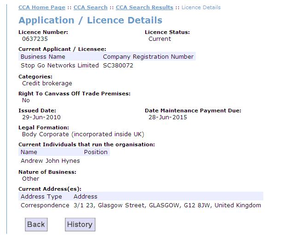Screen dimensions: 307x249
Task: Click the Business Name column header
Action: pos(43,57)
